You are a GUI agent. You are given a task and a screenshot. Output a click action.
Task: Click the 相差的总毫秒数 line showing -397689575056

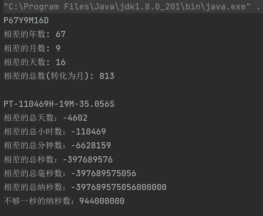pyautogui.click(x=70, y=173)
